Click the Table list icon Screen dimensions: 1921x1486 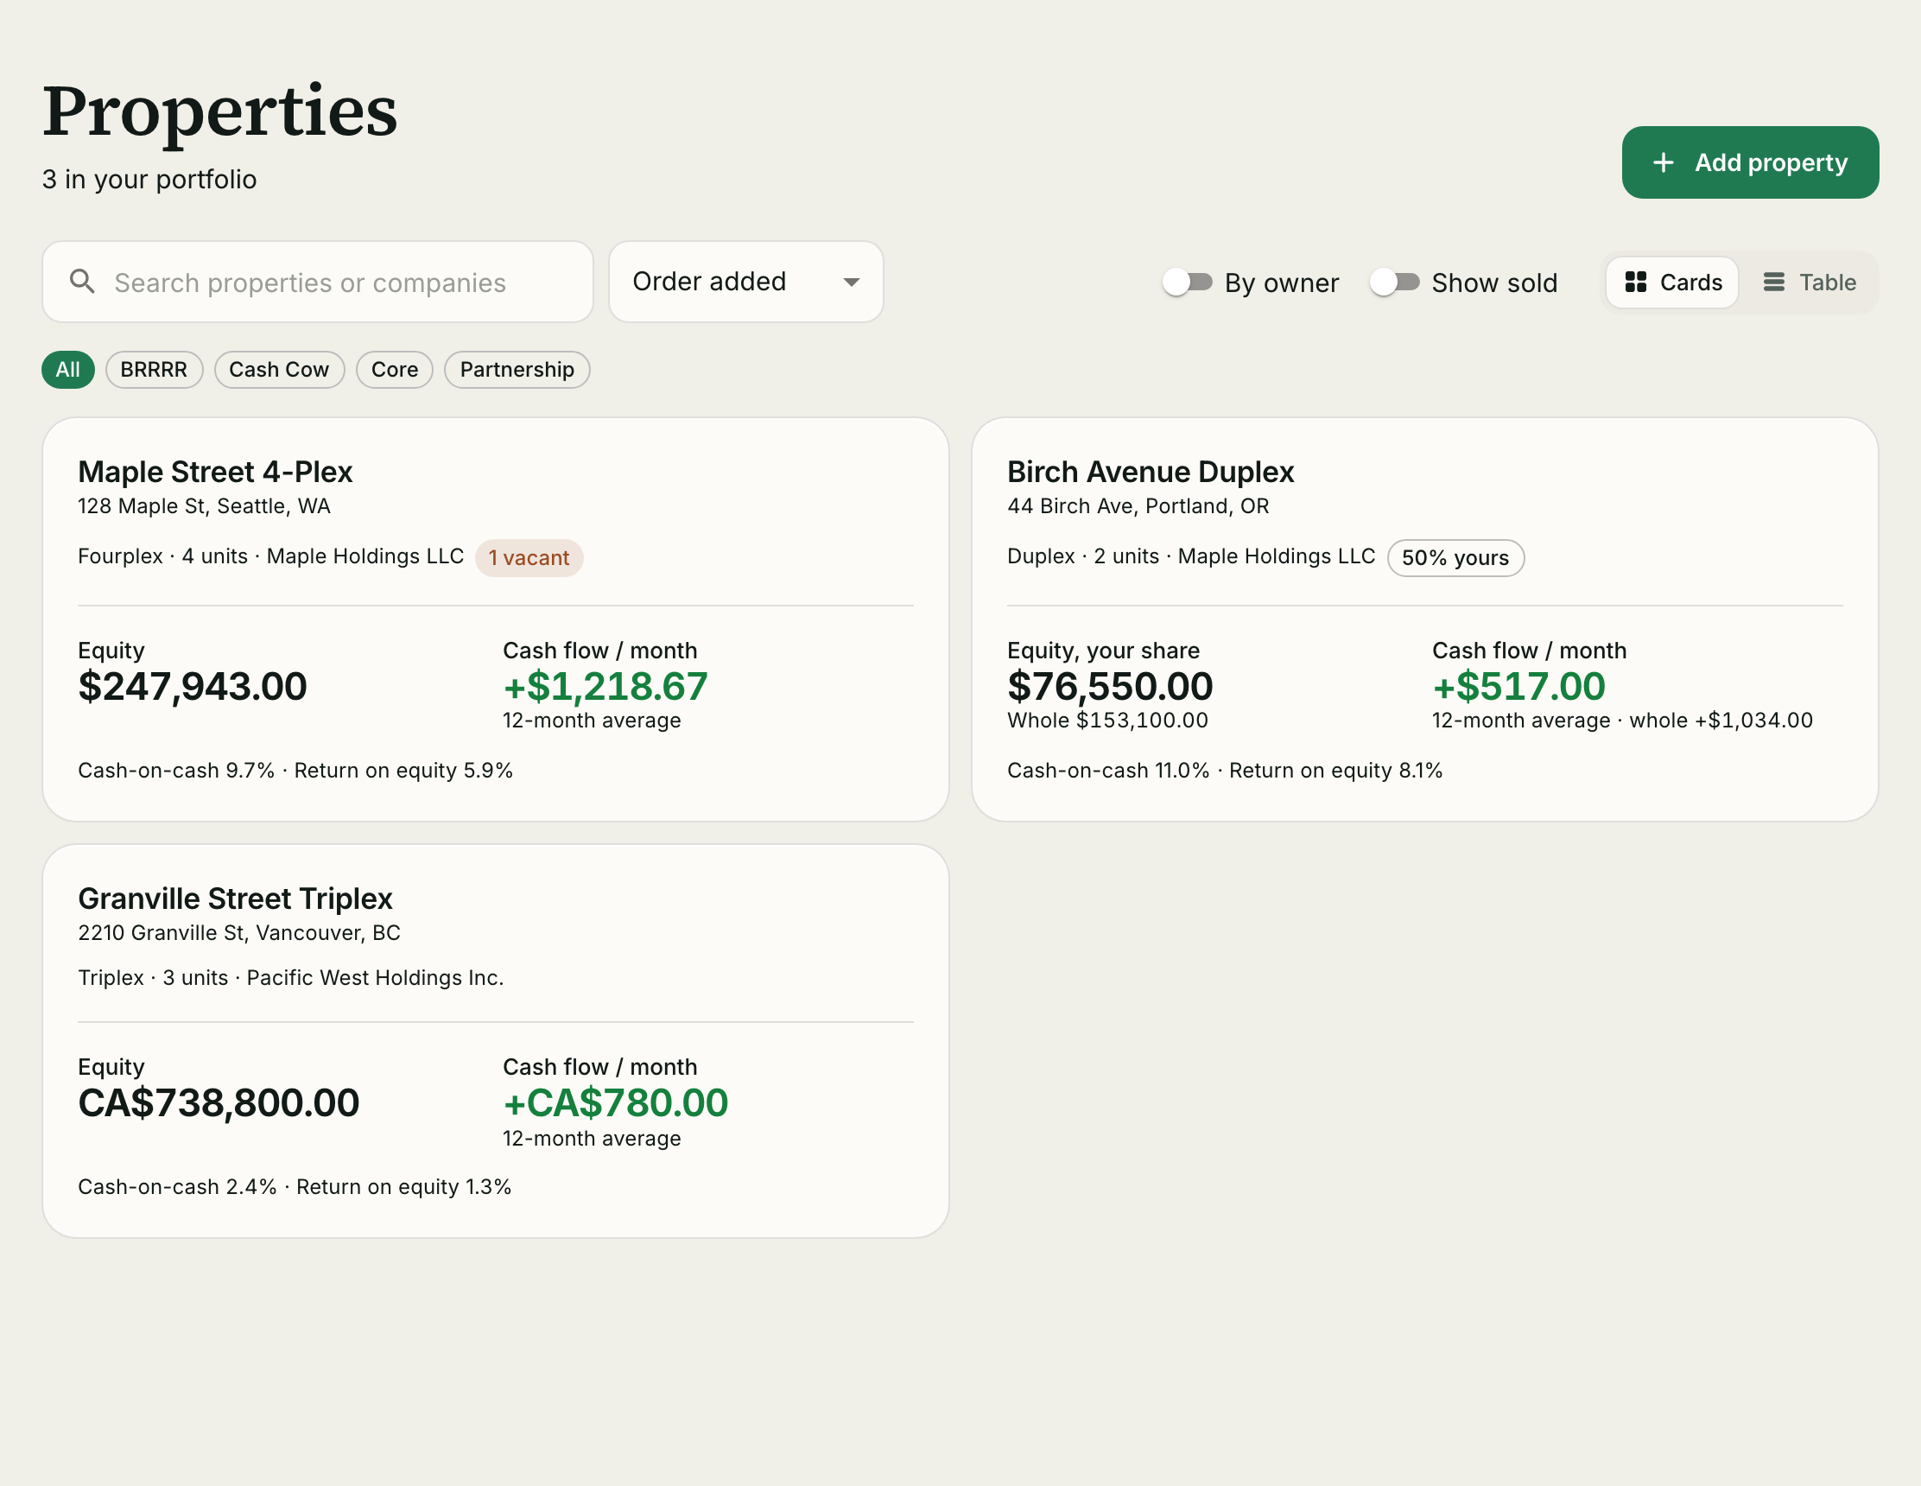1774,283
